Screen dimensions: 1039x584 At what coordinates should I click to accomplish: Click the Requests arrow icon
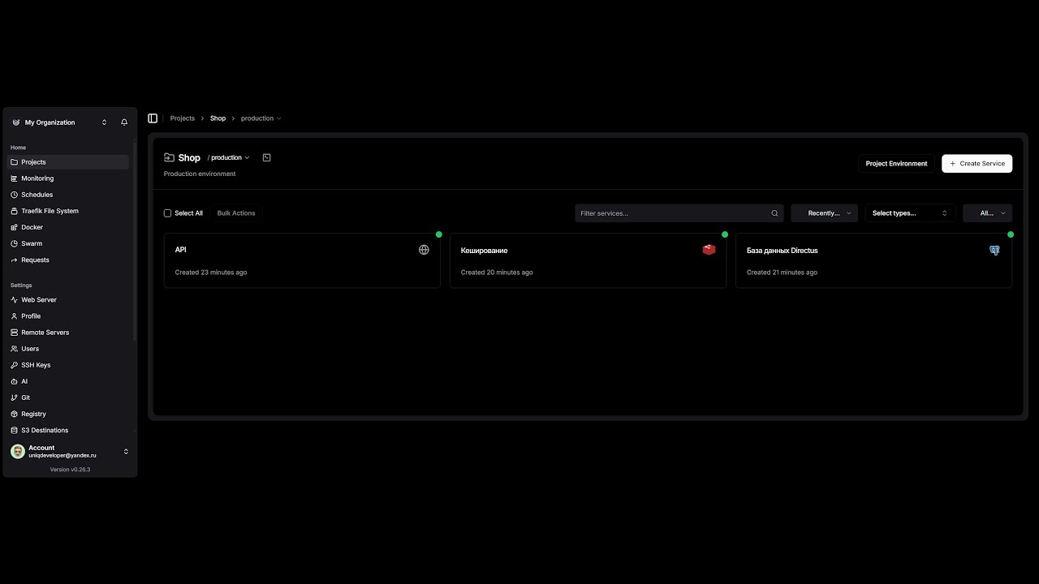[14, 260]
